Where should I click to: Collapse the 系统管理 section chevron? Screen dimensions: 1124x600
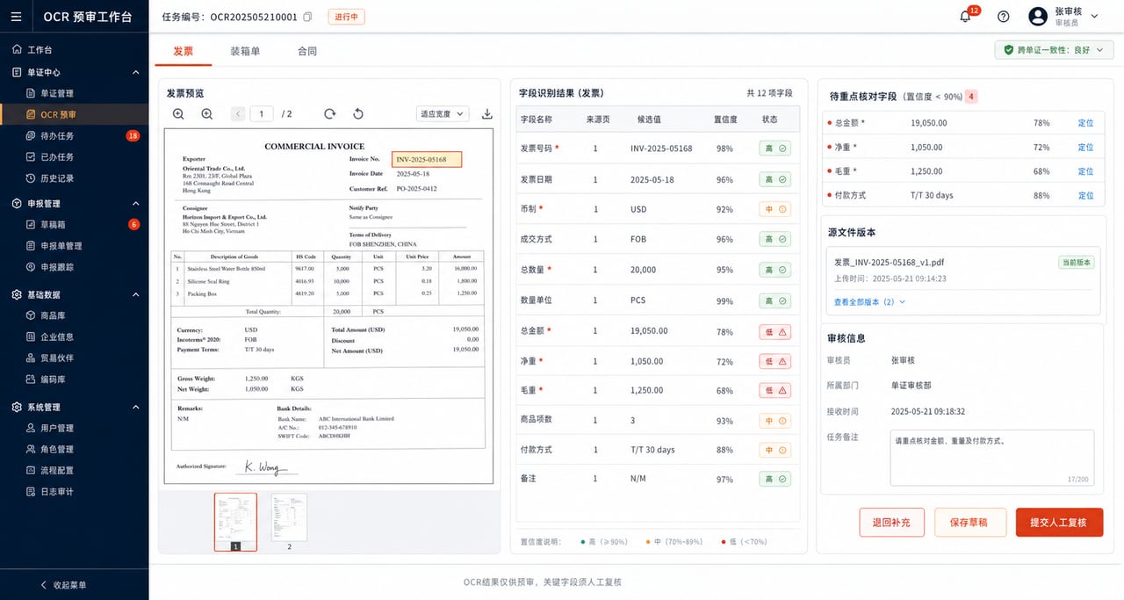click(135, 407)
